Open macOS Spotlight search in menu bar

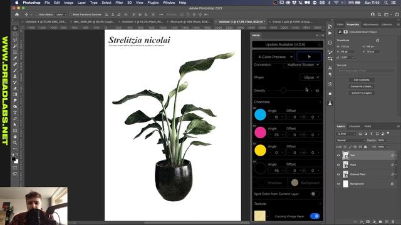386,2
